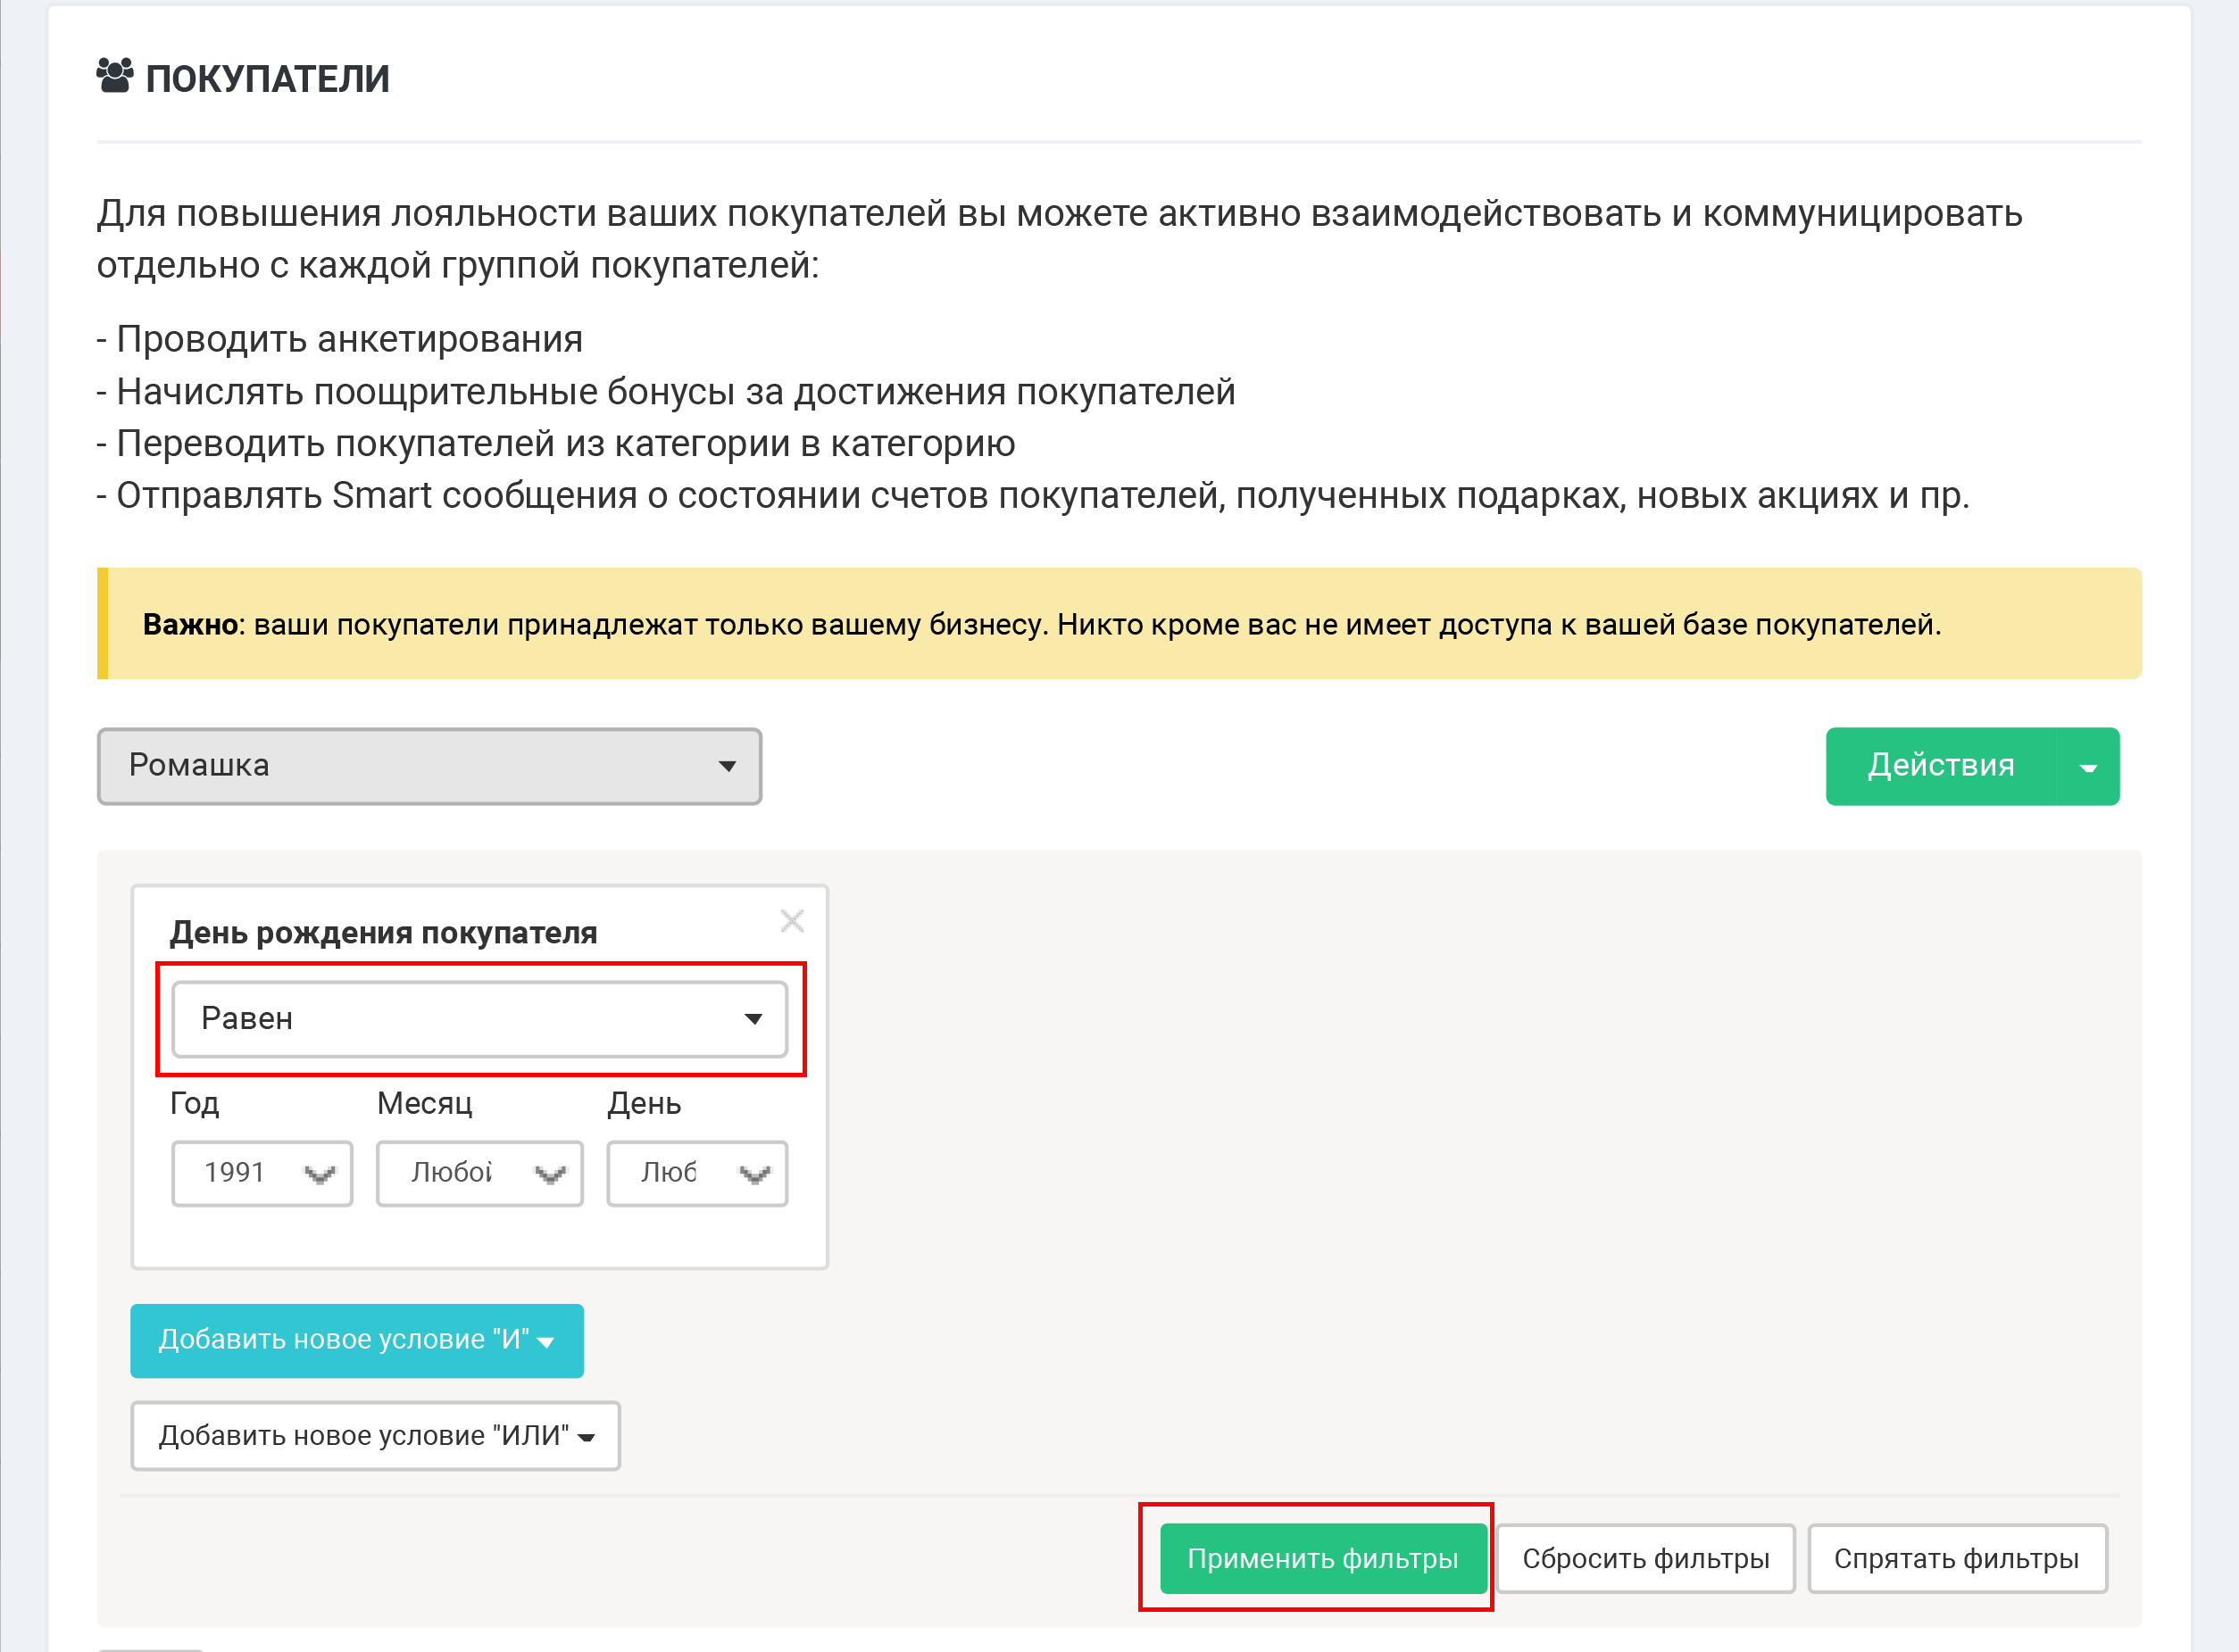Open the День day dropdown
The height and width of the screenshot is (1652, 2239).
click(x=697, y=1173)
